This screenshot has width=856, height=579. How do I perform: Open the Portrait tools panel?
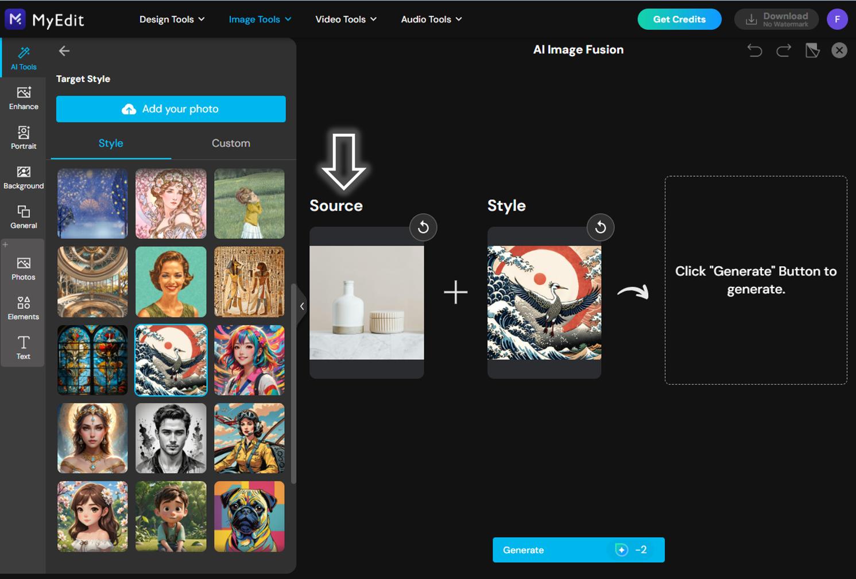click(x=23, y=138)
